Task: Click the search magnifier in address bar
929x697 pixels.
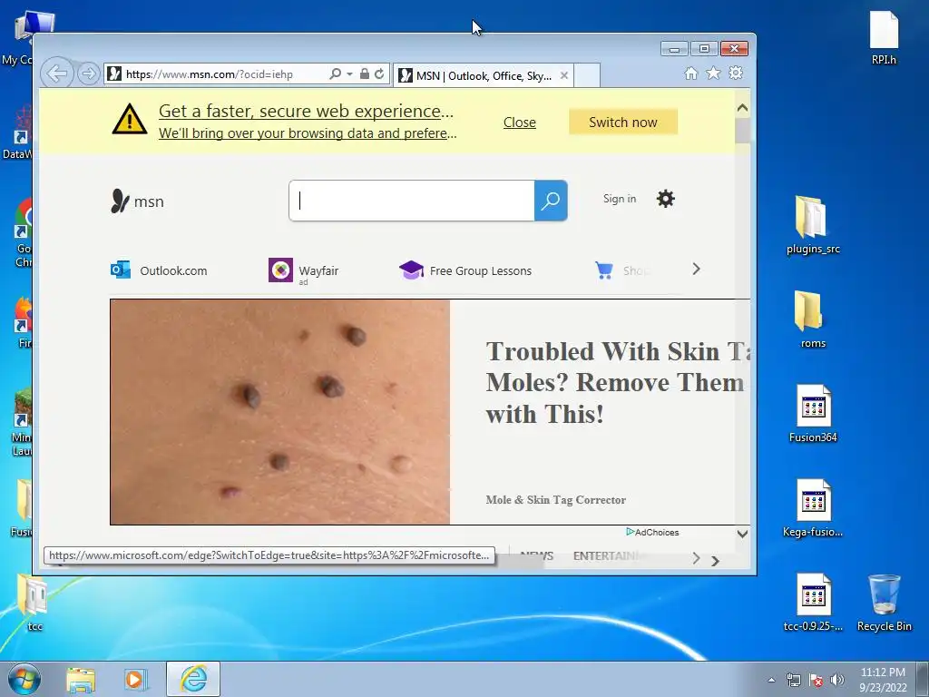Action: [336, 74]
